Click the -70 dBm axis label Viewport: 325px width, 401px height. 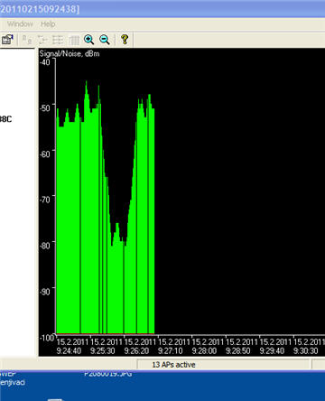[45, 200]
